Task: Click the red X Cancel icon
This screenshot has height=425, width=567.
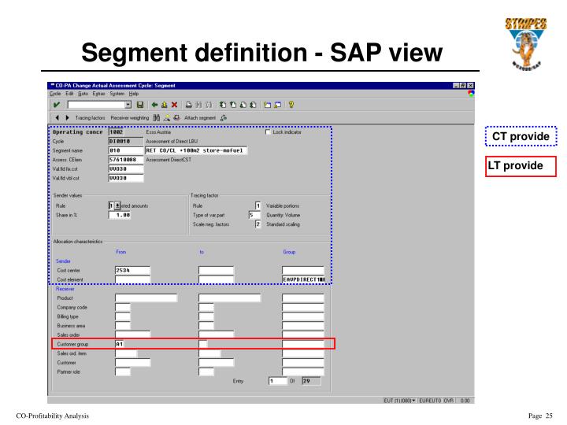Action: click(x=174, y=105)
